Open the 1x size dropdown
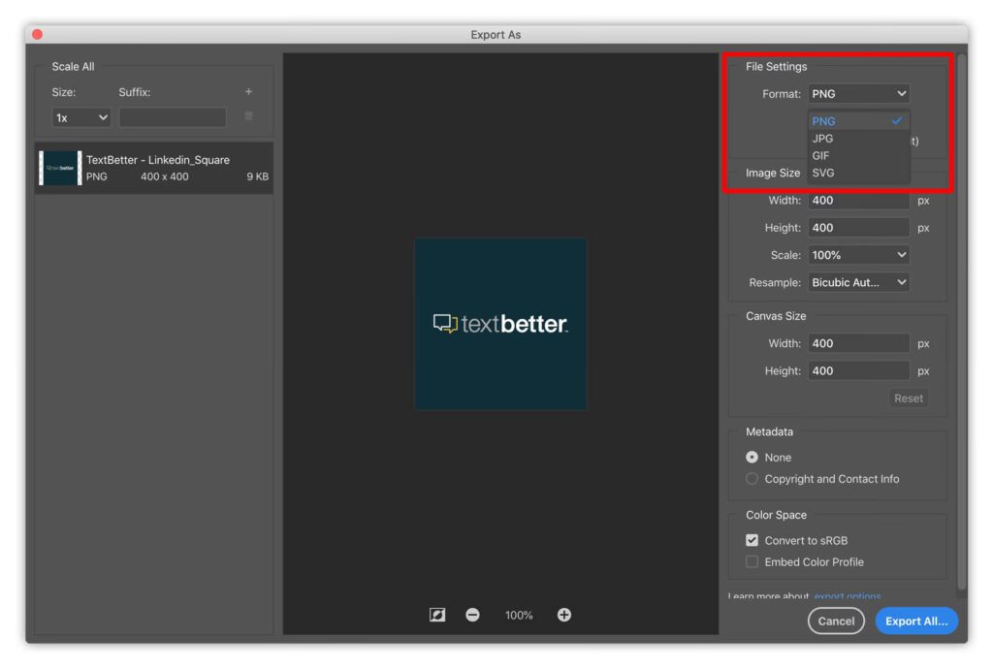The image size is (993, 669). tap(81, 117)
